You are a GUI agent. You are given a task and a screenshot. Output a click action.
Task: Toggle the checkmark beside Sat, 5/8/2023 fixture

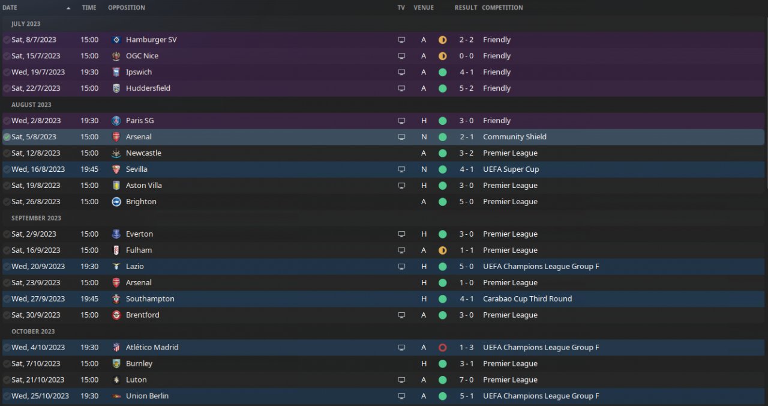7,137
